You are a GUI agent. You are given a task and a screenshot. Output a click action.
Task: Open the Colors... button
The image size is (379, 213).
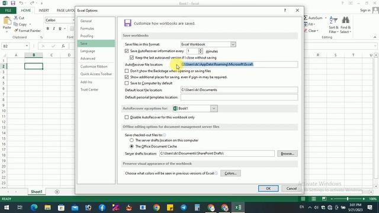pos(230,173)
